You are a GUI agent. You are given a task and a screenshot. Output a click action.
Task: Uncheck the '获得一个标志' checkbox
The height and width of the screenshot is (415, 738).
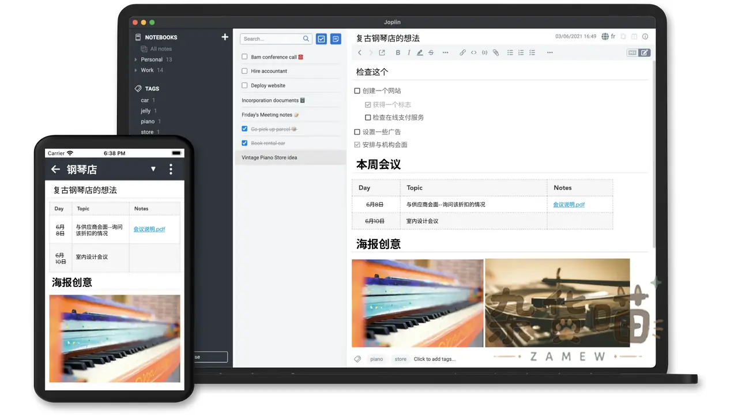tap(368, 105)
